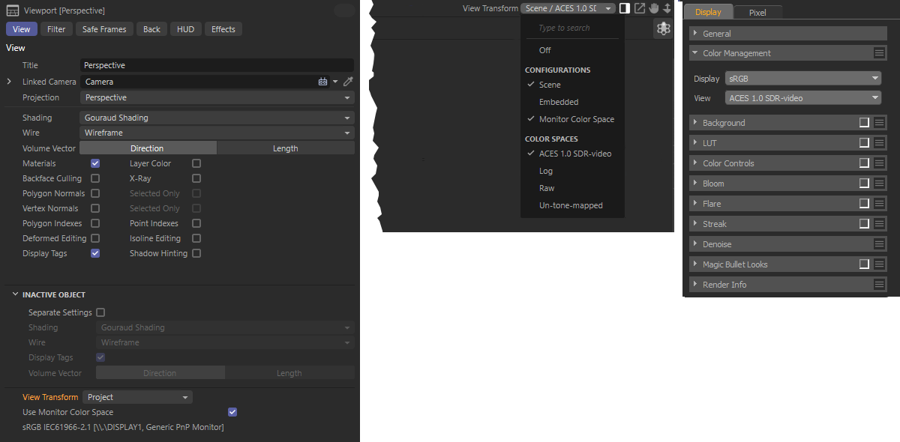
Task: Click the open-in-new-window arrow icon
Action: (639, 8)
